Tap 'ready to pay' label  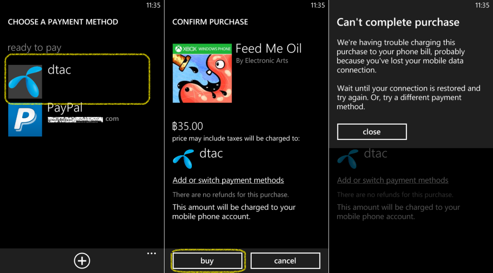34,48
